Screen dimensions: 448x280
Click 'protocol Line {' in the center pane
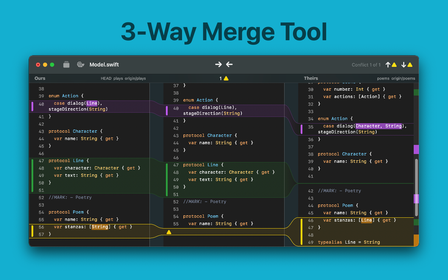(x=203, y=165)
